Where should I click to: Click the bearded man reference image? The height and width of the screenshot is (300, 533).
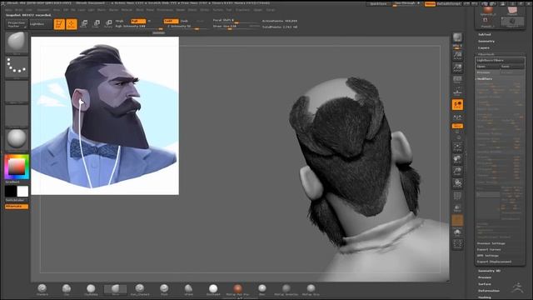[105, 116]
